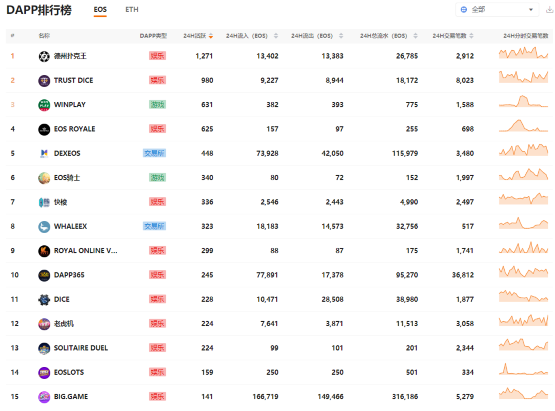
Task: Click the ROYAL ONLINE V... name text
Action: tap(86, 251)
